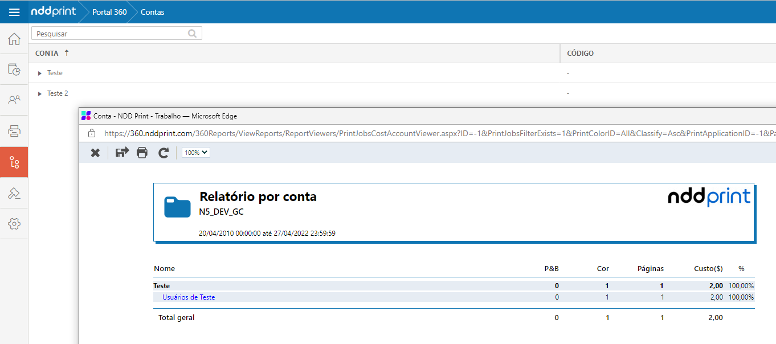Click Contas breadcrumb
Viewport: 776px width, 344px height.
pyautogui.click(x=152, y=12)
